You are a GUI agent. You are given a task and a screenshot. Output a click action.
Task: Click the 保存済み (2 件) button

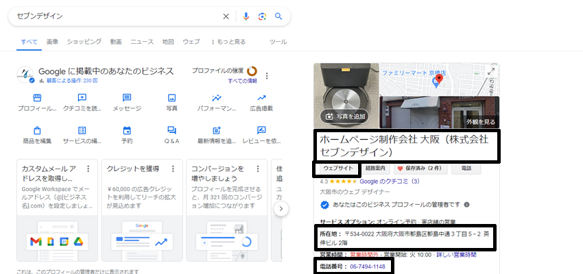coord(420,169)
